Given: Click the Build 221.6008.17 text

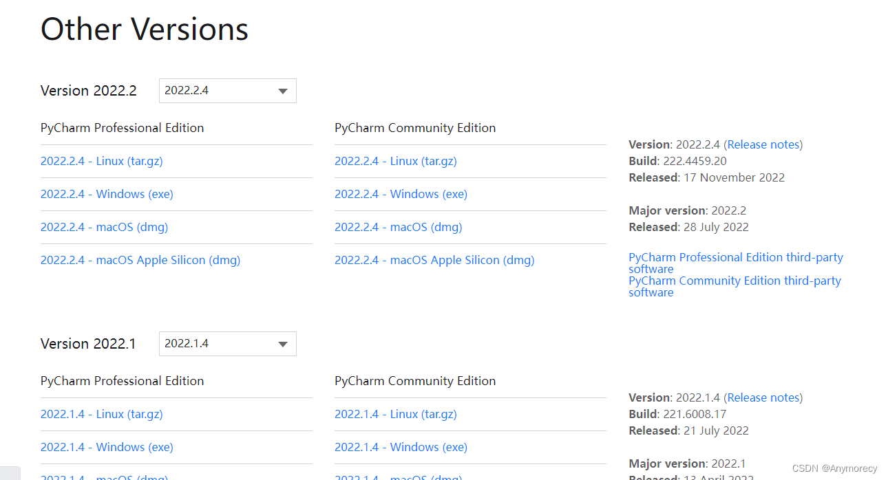Looking at the screenshot, I should click(677, 414).
